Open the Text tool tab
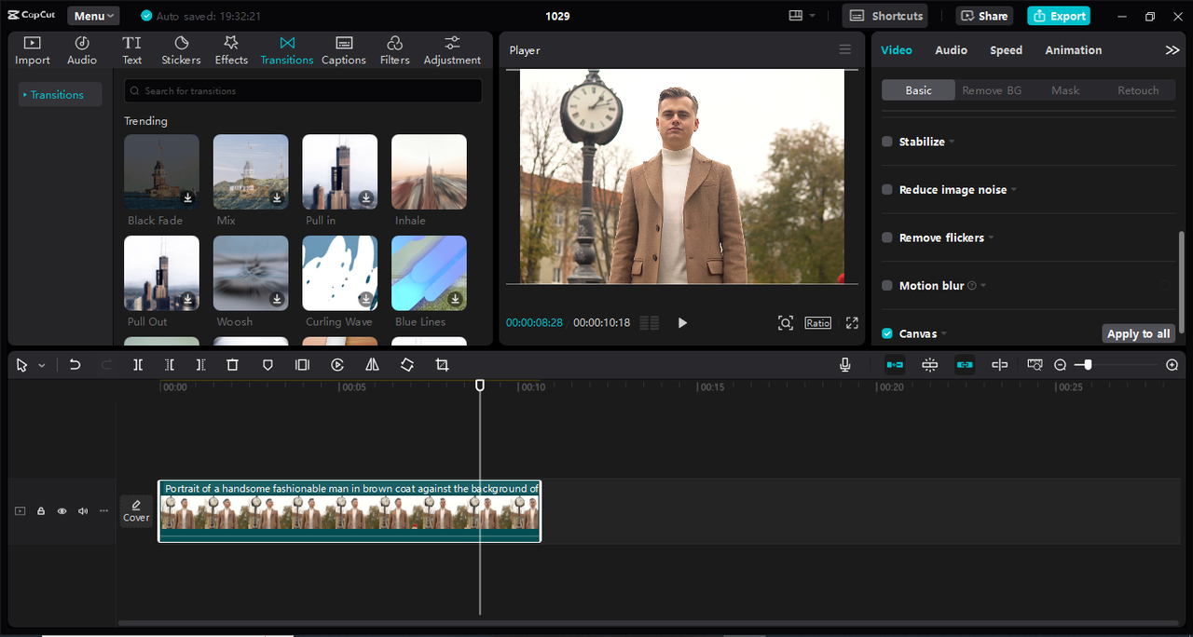Screen dimensions: 1193x637 pyautogui.click(x=132, y=50)
